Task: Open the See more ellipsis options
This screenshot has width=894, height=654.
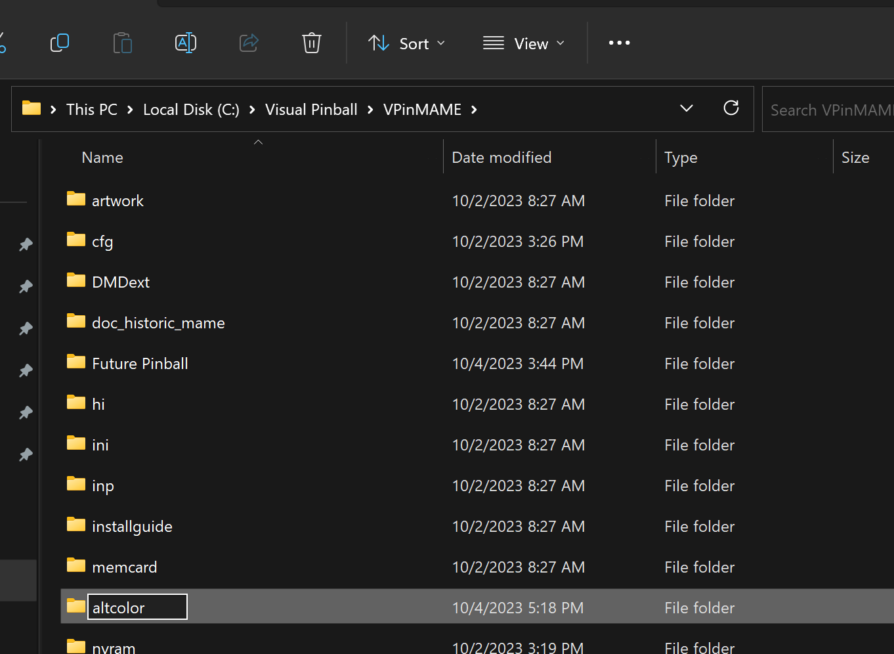Action: [619, 43]
